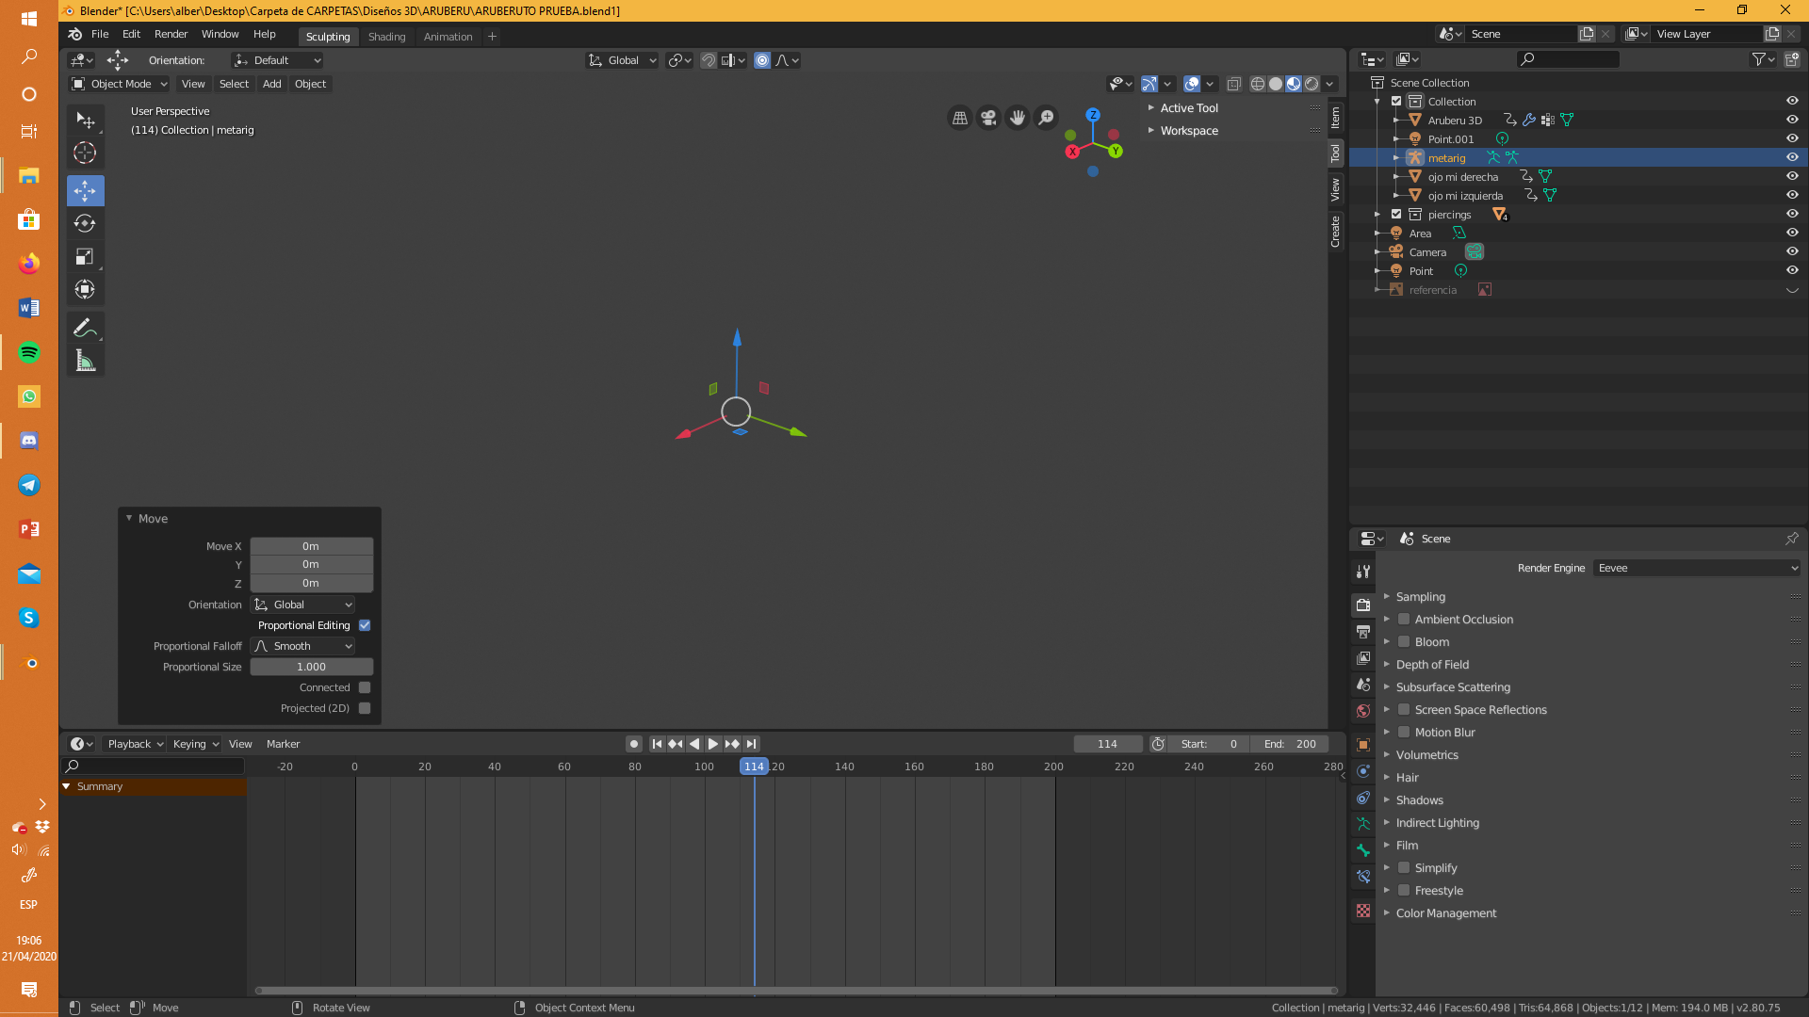Screen dimensions: 1809x1017
Task: Uncheck Proportional Editing checkbox
Action: pyautogui.click(x=365, y=625)
